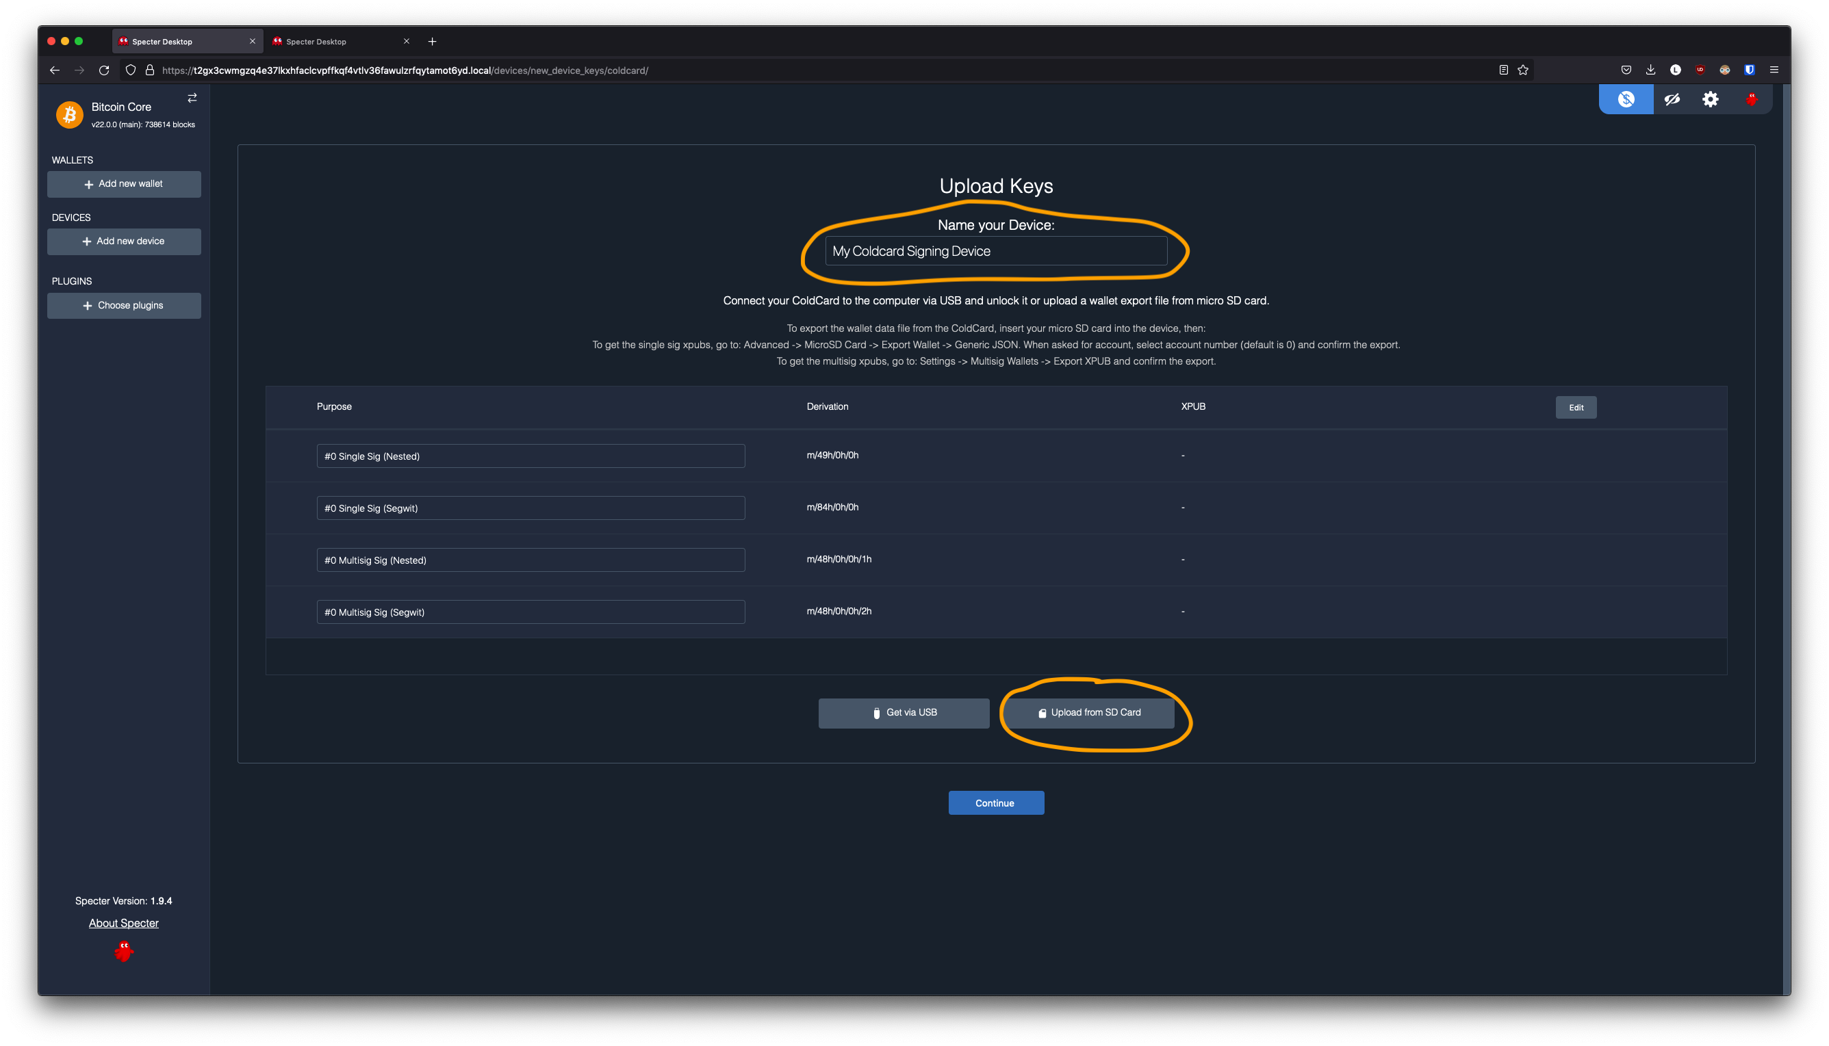Toggle reader view icon in address bar
The height and width of the screenshot is (1046, 1829).
[x=1502, y=70]
